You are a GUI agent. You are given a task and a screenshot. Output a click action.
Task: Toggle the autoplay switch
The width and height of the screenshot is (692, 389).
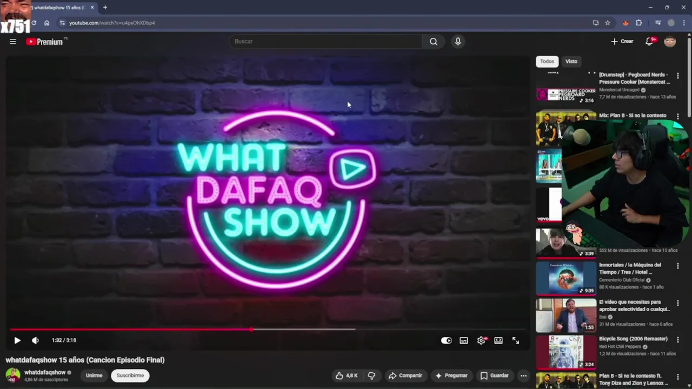(x=447, y=340)
